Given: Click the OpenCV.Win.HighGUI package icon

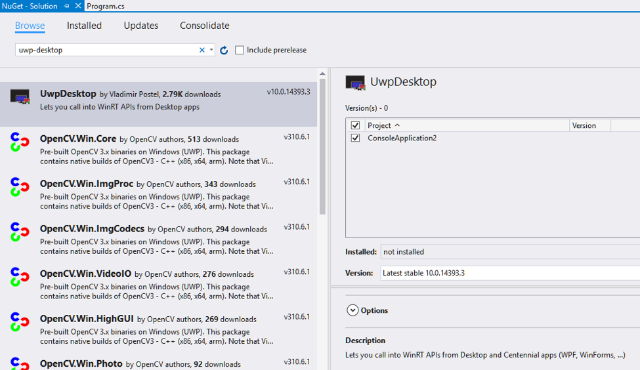Looking at the screenshot, I should tap(20, 322).
